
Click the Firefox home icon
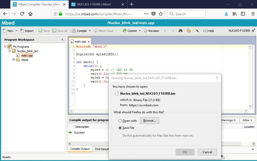pyautogui.click(x=30, y=14)
